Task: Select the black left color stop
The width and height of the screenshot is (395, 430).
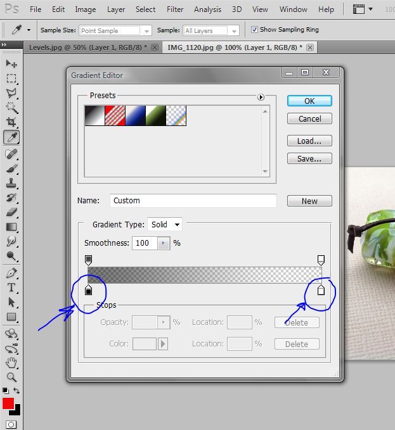Action: (89, 290)
